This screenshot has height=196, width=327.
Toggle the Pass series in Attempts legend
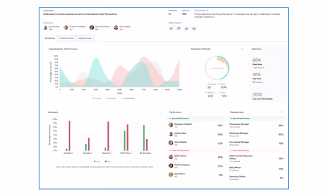tap(97, 161)
